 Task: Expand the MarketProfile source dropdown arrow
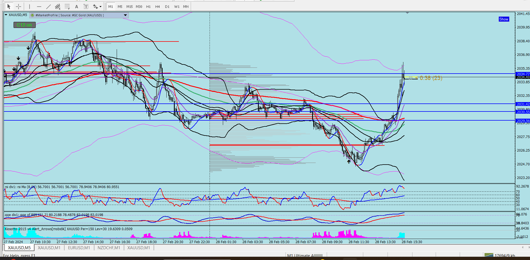pyautogui.click(x=126, y=15)
